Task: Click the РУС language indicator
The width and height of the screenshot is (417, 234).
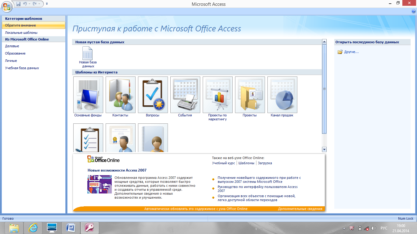Action: click(x=384, y=228)
